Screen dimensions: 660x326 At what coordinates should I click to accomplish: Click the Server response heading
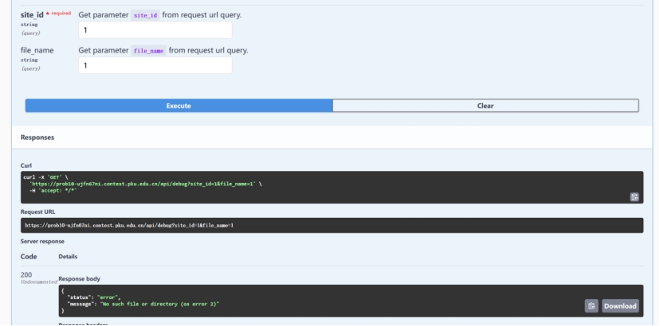[42, 241]
